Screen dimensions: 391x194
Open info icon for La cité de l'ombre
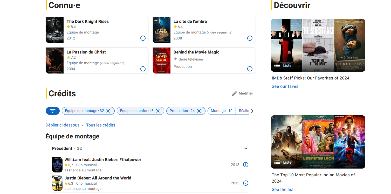250,38
